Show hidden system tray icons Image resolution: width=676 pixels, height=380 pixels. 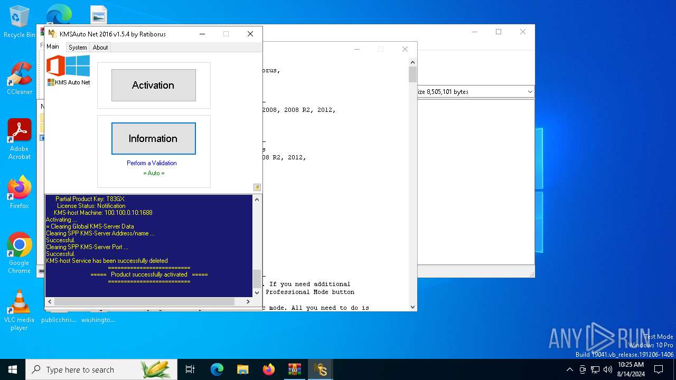click(x=569, y=369)
